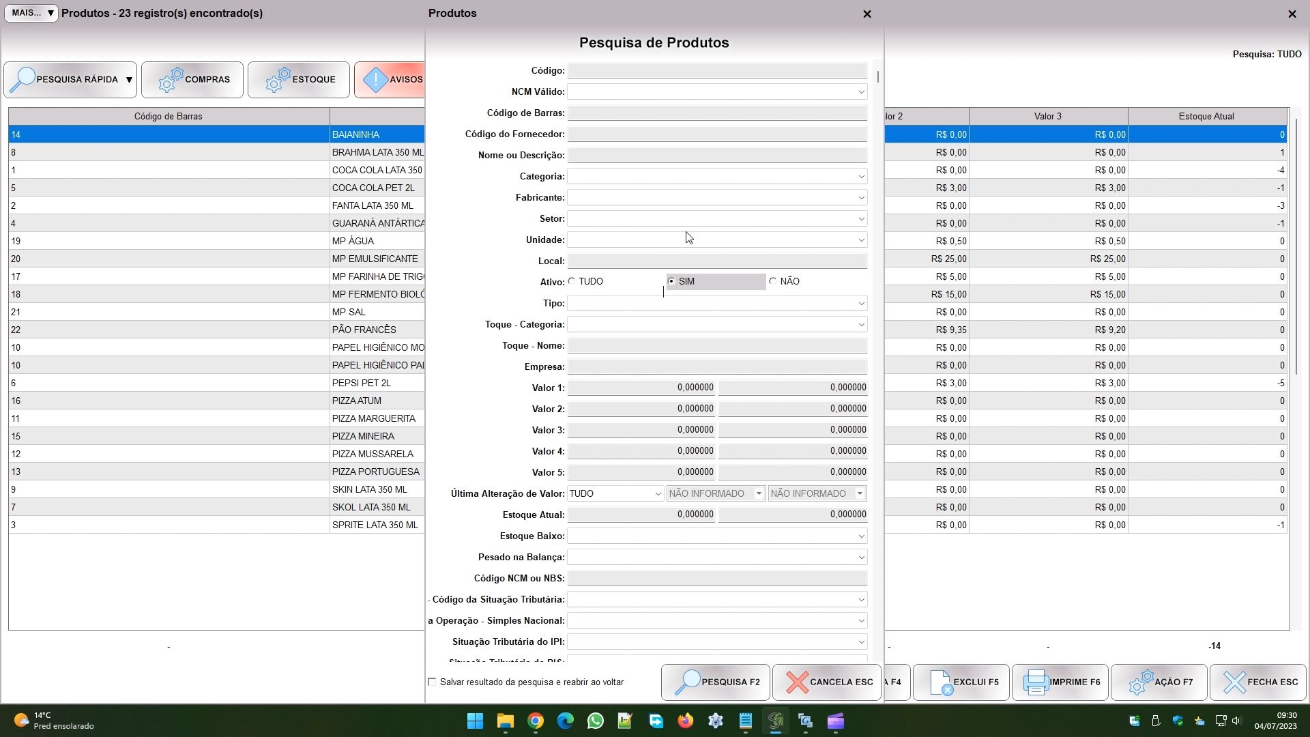
Task: Click the Estoque Atual column header
Action: [x=1206, y=116]
